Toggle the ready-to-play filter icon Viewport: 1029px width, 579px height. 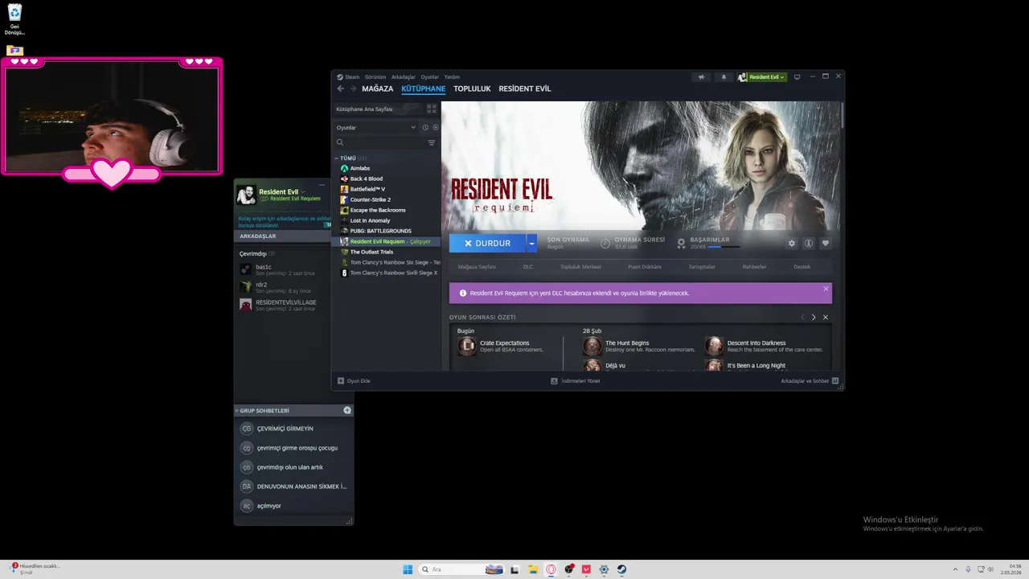[x=436, y=127]
